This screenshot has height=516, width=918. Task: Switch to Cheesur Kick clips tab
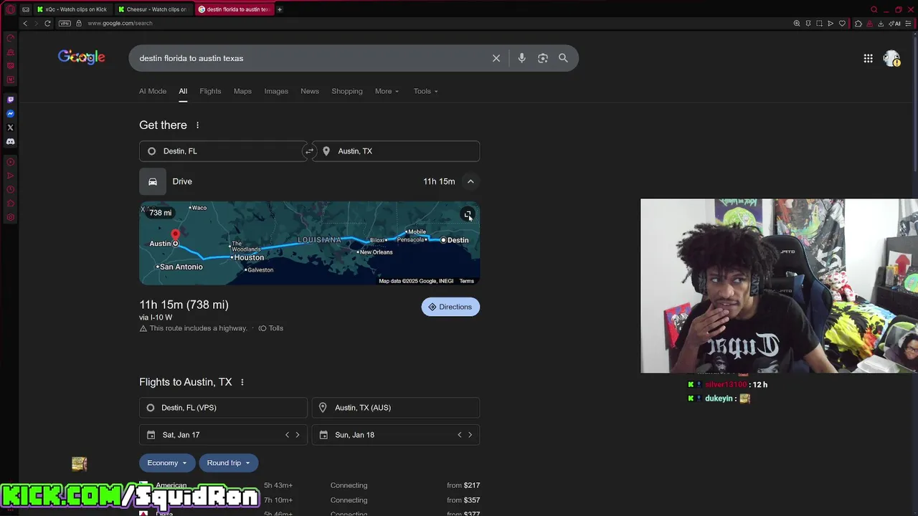point(153,9)
